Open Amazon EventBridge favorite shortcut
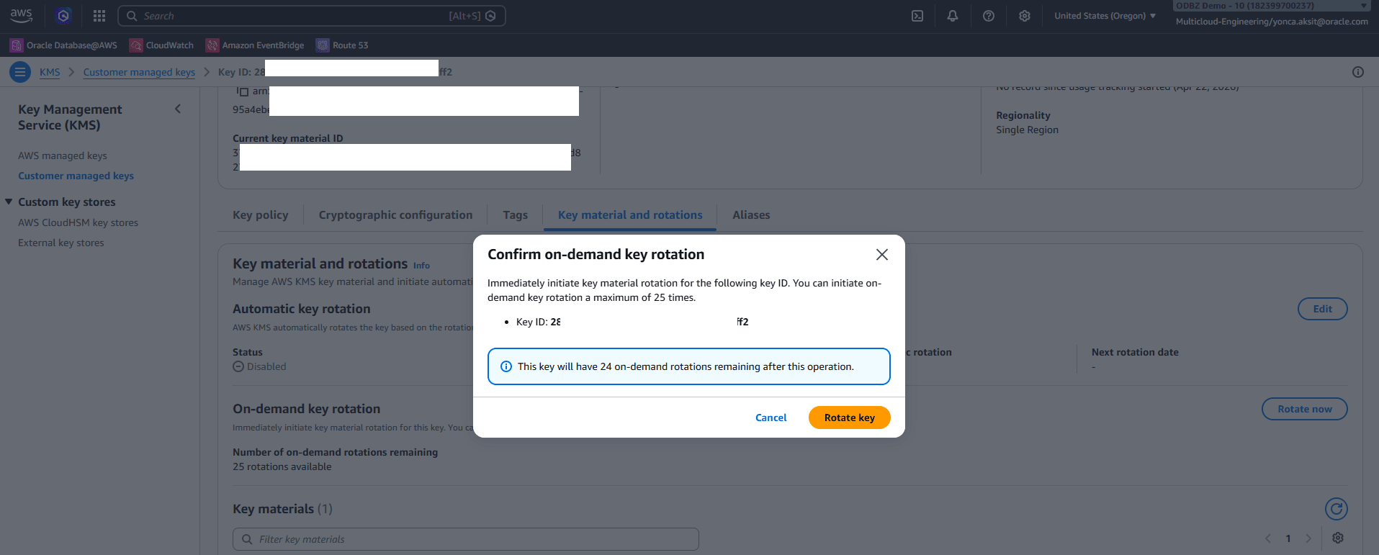The image size is (1379, 555). (x=255, y=45)
